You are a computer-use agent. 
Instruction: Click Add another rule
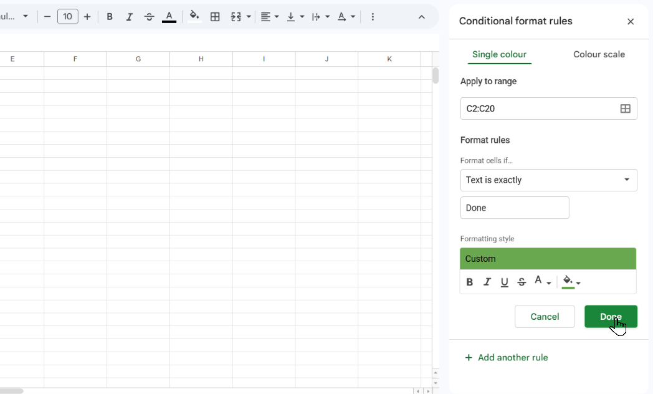[507, 358]
